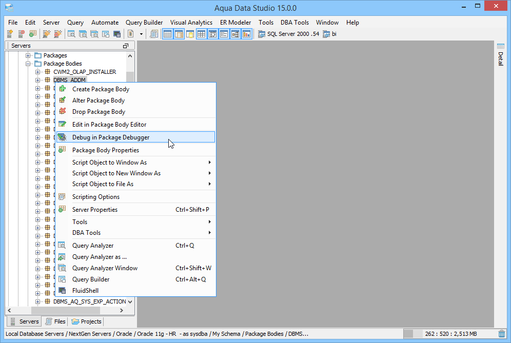Toggle the second highlighted panel layout button
The width and height of the screenshot is (511, 343).
179,34
